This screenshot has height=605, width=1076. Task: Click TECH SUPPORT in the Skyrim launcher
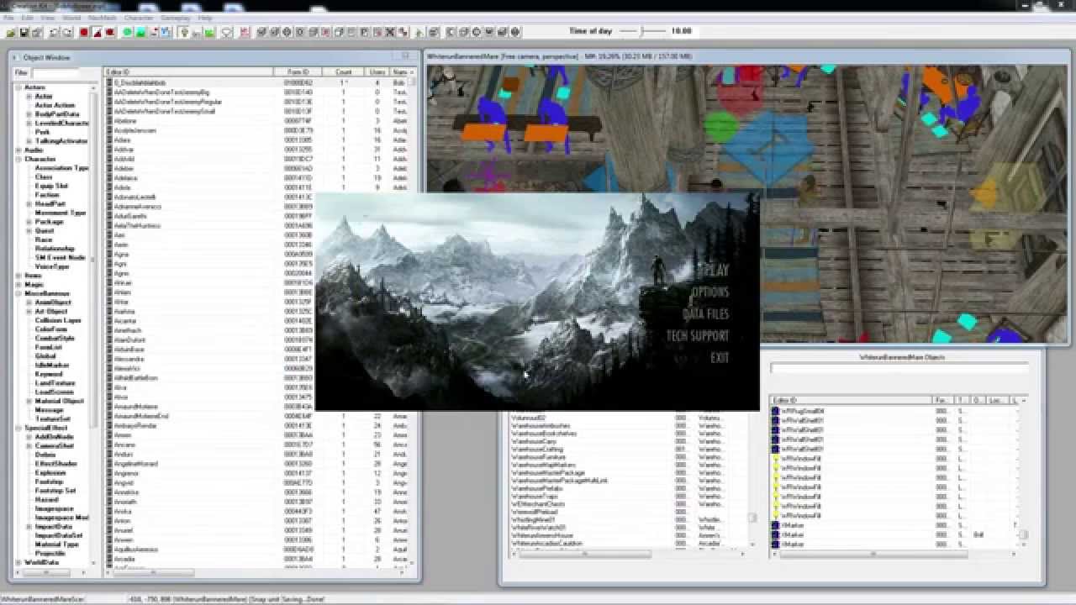click(x=698, y=336)
